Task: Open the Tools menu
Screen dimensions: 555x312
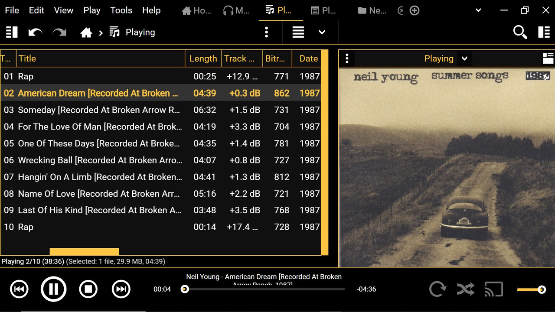Action: click(x=121, y=10)
